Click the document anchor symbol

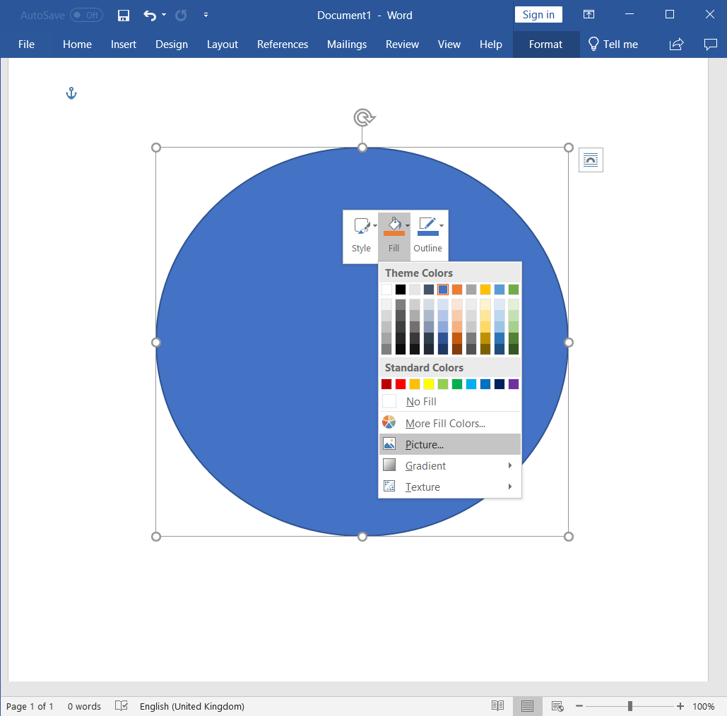(x=71, y=92)
